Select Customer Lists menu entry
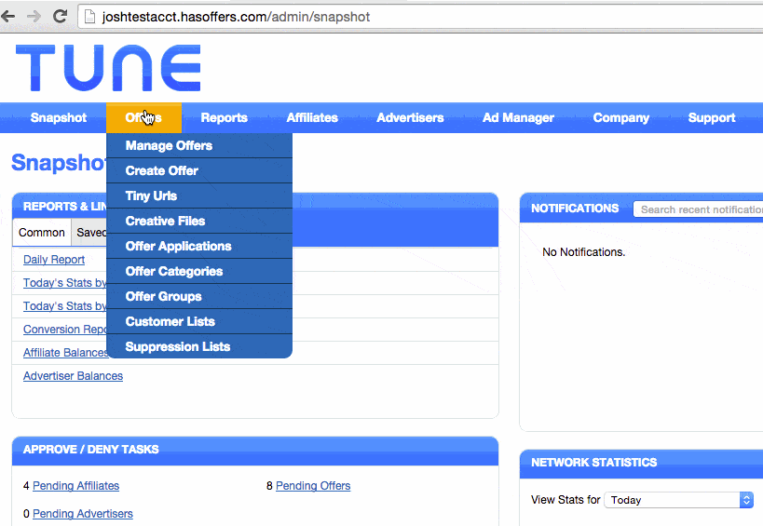763x526 pixels. click(199, 321)
